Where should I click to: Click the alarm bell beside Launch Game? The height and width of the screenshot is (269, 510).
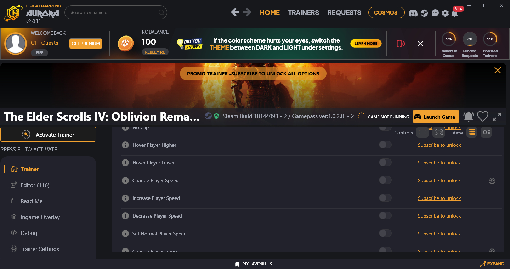[469, 117]
